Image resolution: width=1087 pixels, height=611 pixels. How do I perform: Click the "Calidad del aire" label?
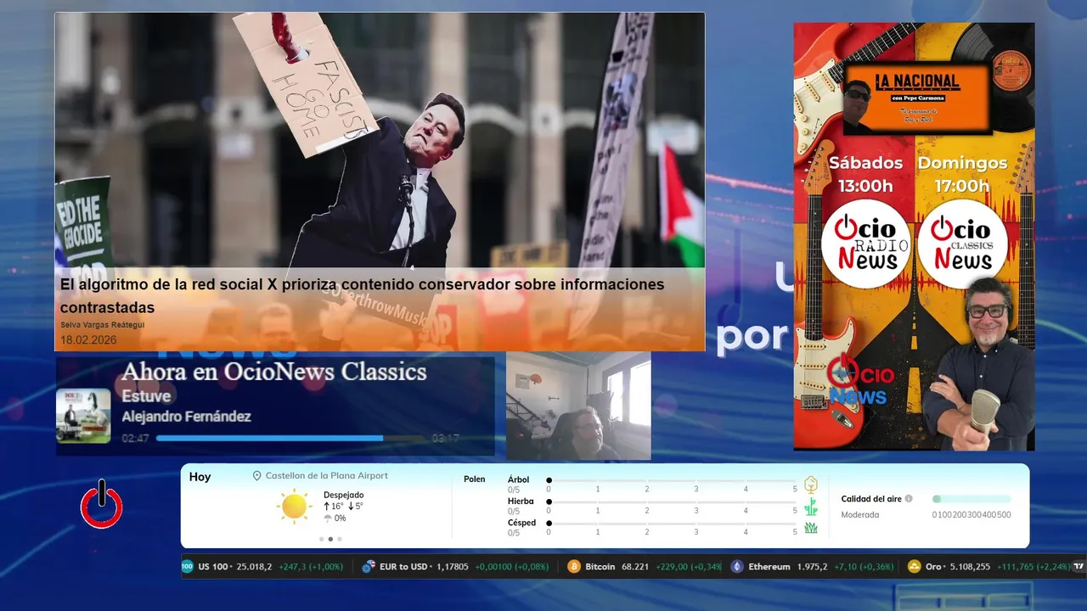pyautogui.click(x=871, y=499)
